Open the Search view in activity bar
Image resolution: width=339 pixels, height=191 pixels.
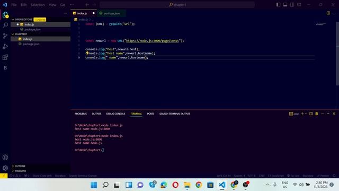[x=5, y=25]
